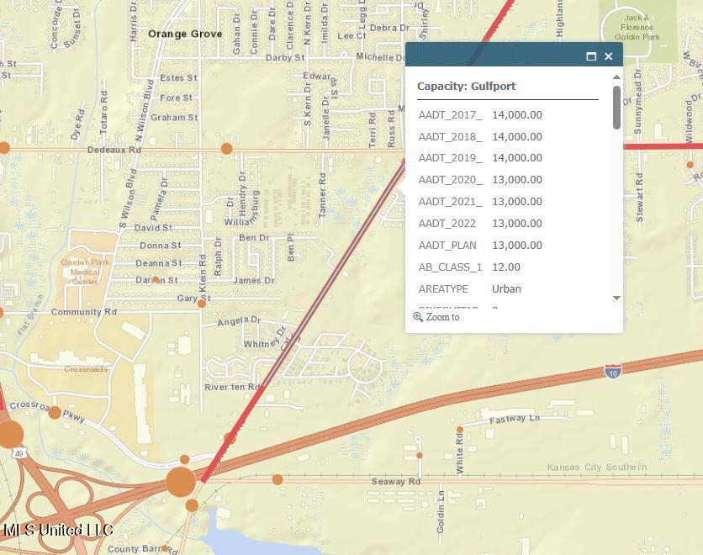The image size is (703, 555).
Task: Click the orange marker on White Rd
Action: pos(460,430)
